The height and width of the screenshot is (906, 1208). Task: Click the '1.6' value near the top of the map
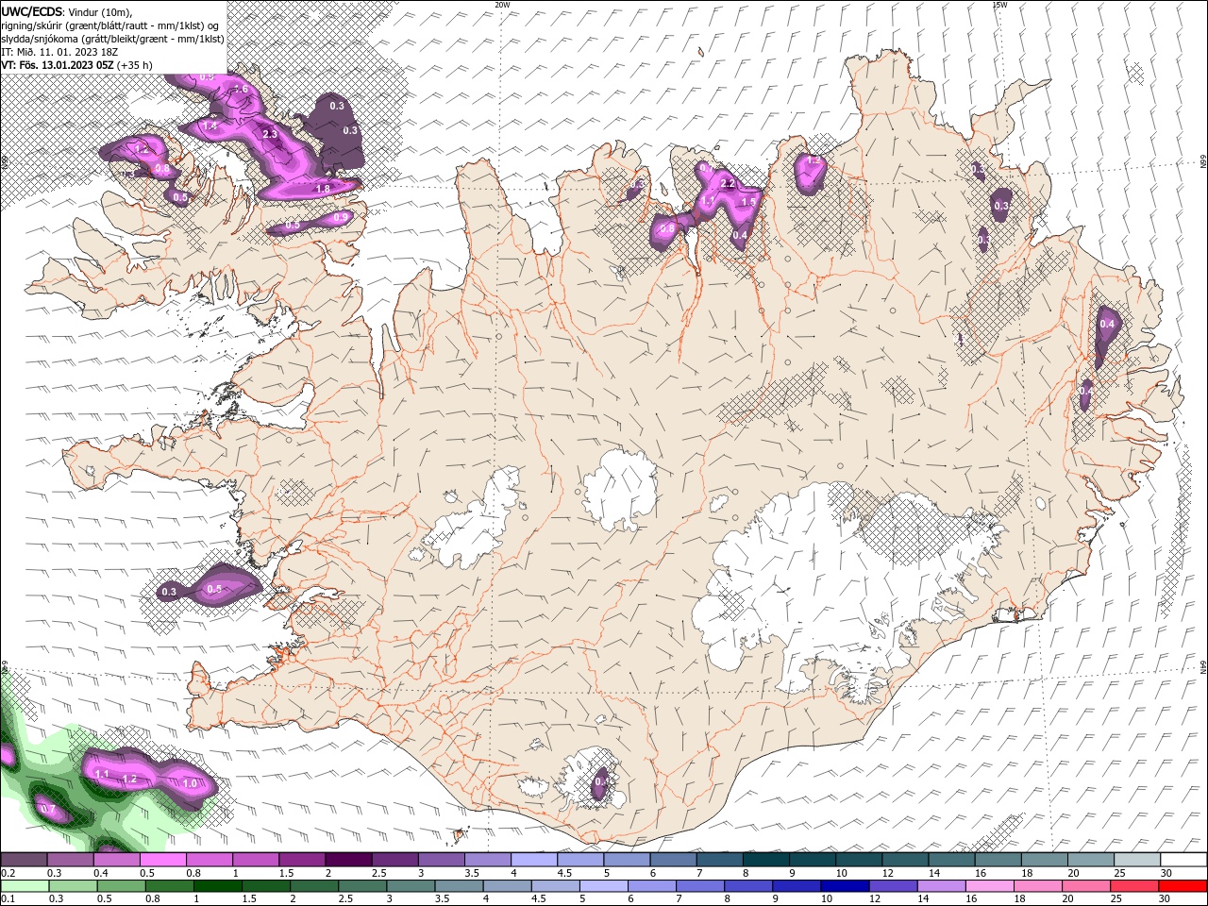point(241,90)
